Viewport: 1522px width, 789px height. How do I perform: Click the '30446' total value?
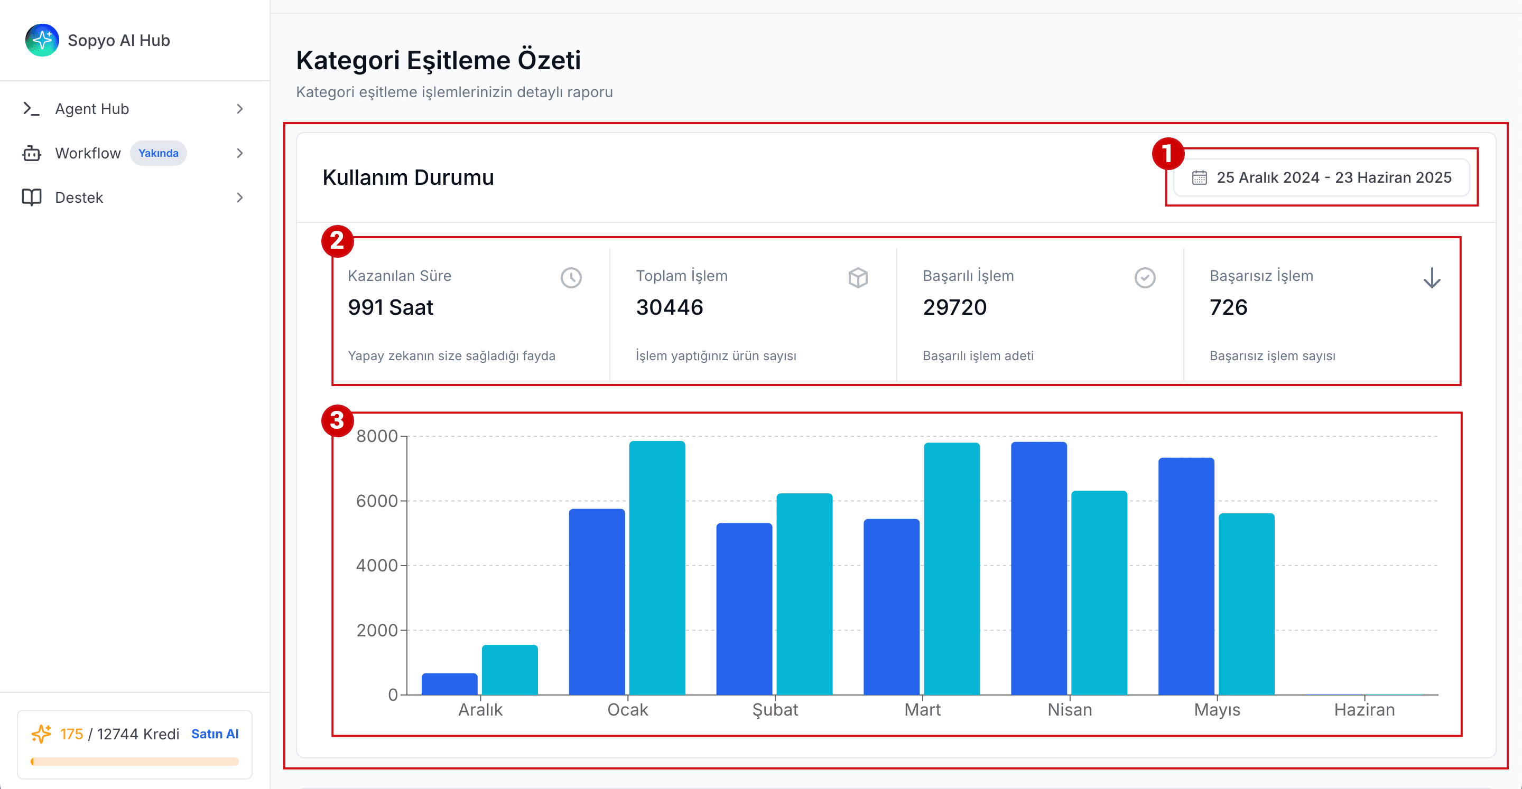pos(670,307)
